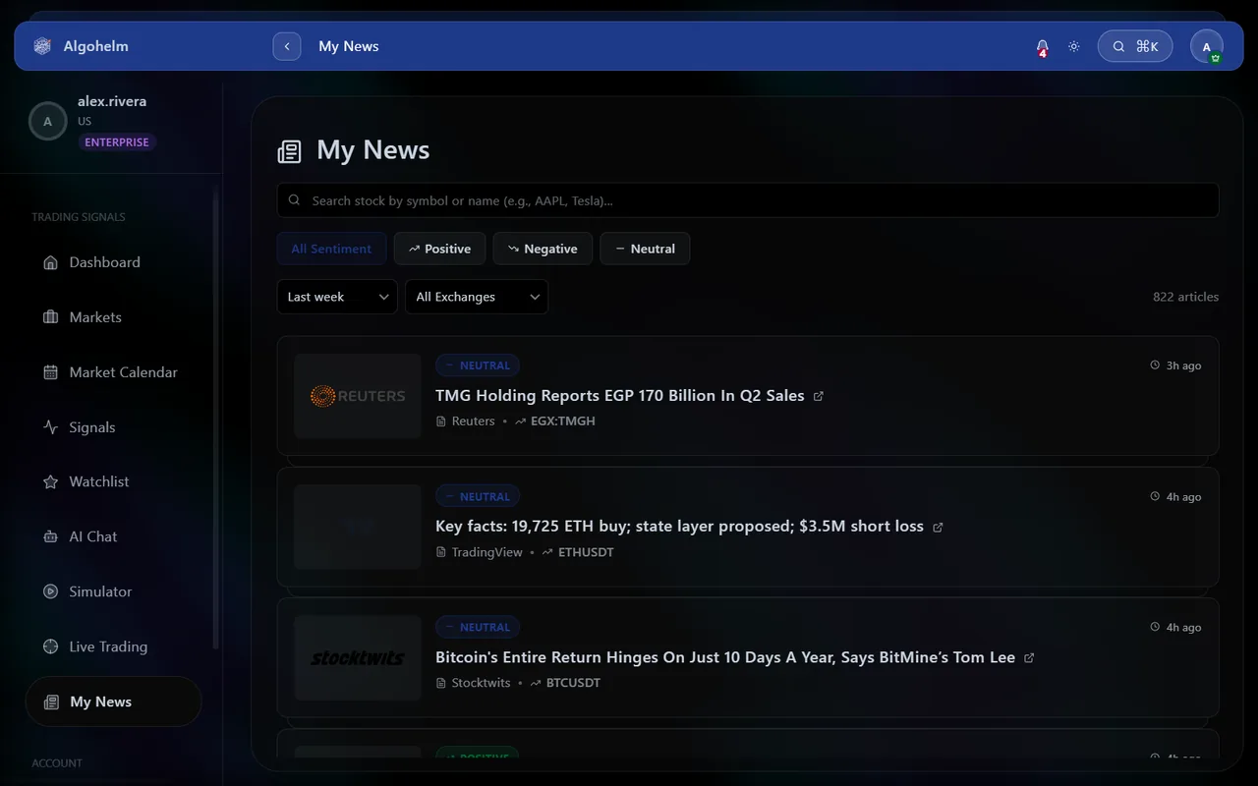Open TMG Holding Reports article headline
The height and width of the screenshot is (786, 1258).
[620, 395]
